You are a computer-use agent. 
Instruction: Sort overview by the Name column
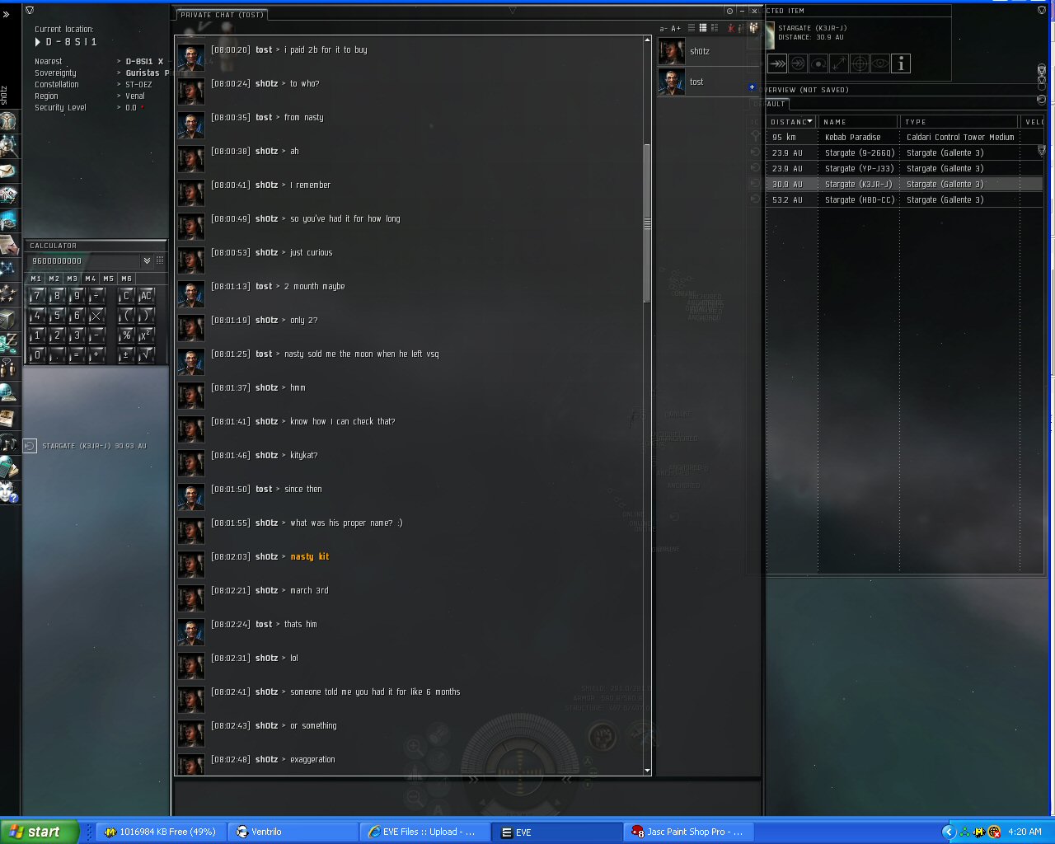point(858,122)
